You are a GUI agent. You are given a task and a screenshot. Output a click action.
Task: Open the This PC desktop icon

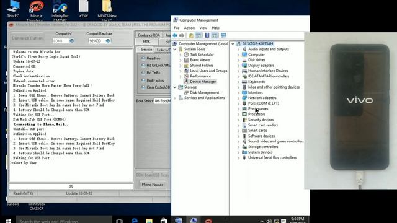[13, 9]
